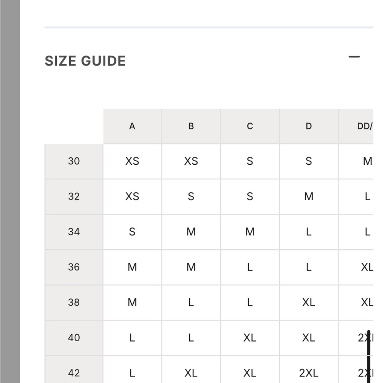Select column header C

pos(250,126)
